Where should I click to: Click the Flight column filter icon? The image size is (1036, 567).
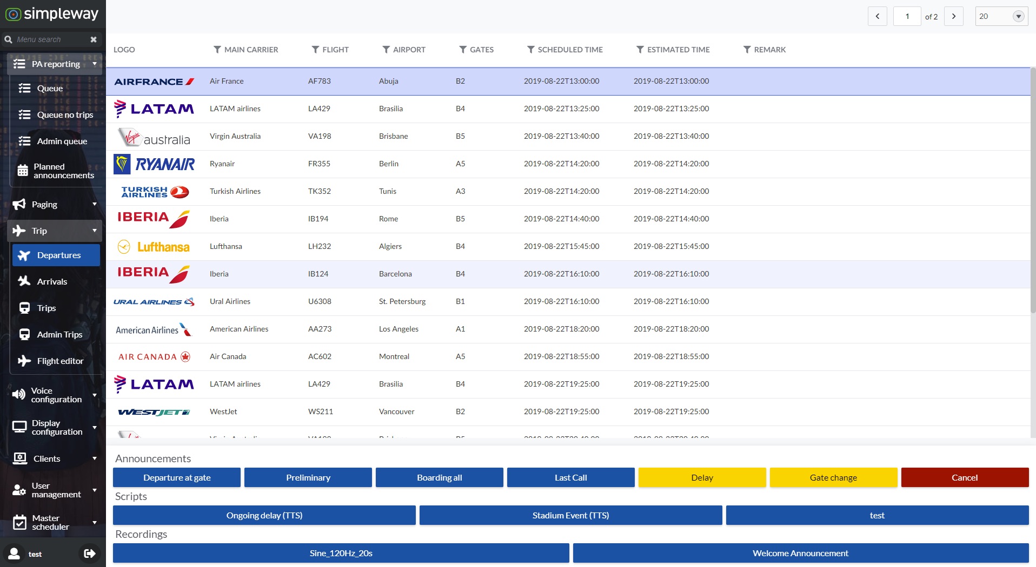pos(315,50)
